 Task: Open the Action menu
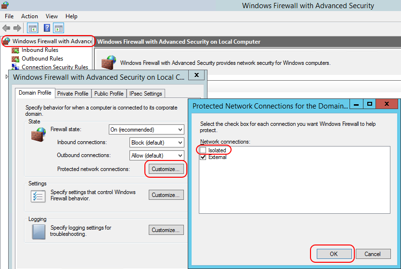point(29,16)
